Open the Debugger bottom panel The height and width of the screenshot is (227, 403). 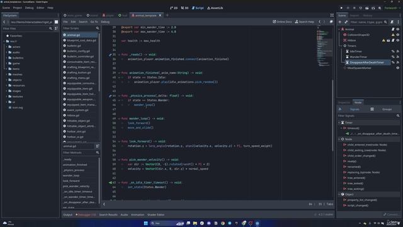pyautogui.click(x=86, y=214)
